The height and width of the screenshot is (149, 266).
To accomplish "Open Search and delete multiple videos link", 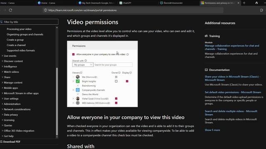I will (231, 113).
